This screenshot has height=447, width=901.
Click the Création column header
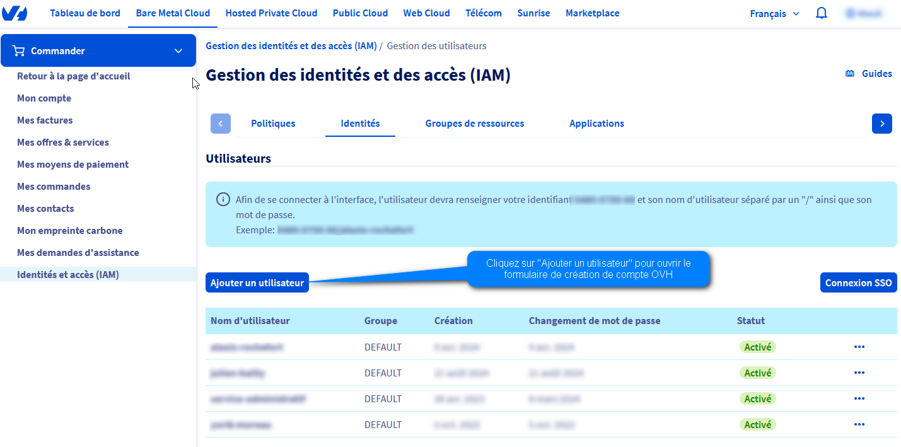[x=453, y=321]
